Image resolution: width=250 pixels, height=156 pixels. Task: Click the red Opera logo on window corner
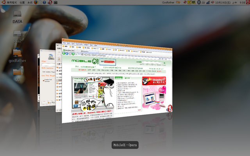coord(169,108)
